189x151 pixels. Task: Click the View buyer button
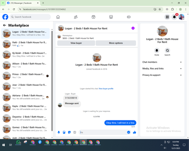[x=76, y=43]
